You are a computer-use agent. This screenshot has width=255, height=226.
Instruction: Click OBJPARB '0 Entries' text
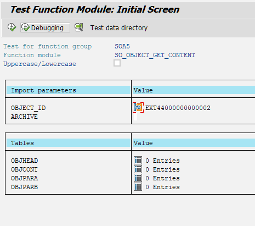[162, 187]
